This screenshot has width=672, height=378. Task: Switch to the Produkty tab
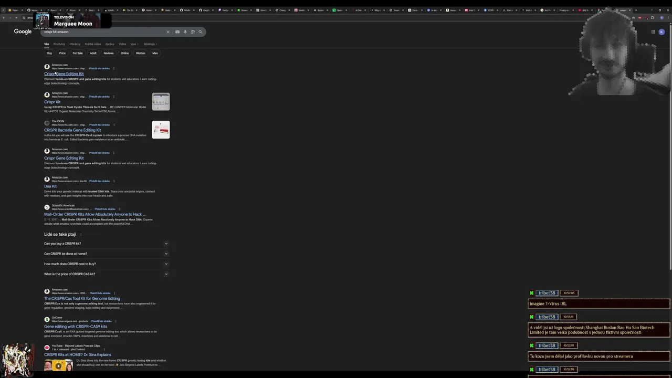click(59, 44)
